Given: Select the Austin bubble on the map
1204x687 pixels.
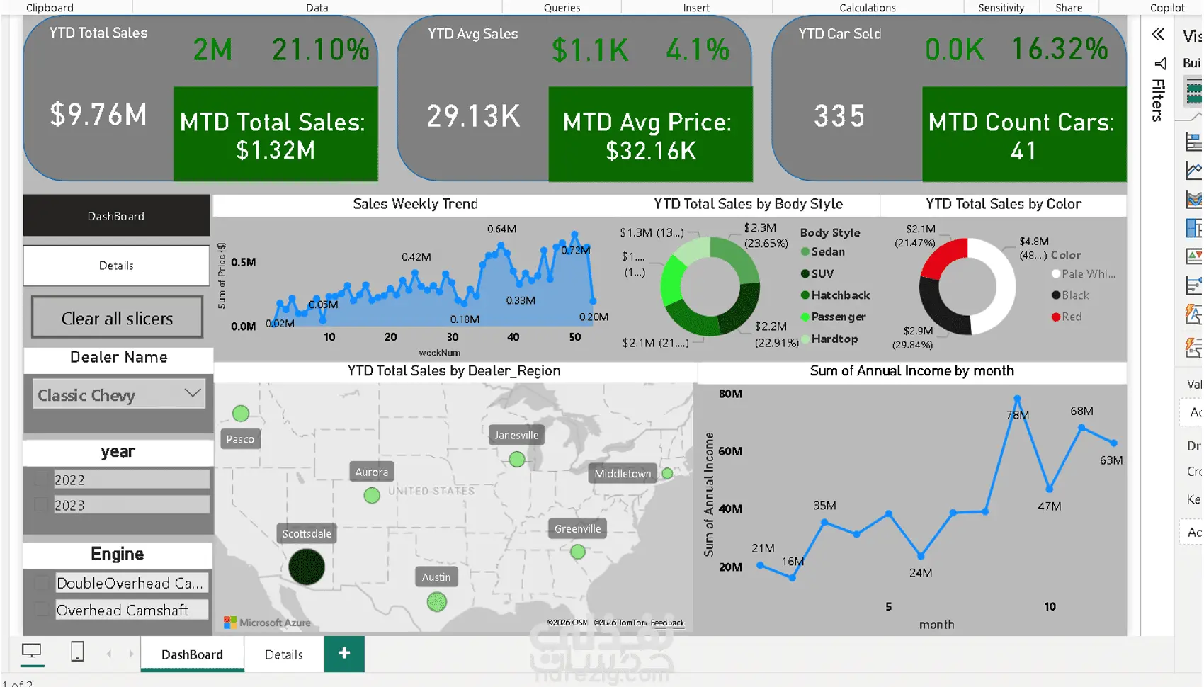Looking at the screenshot, I should pyautogui.click(x=437, y=602).
